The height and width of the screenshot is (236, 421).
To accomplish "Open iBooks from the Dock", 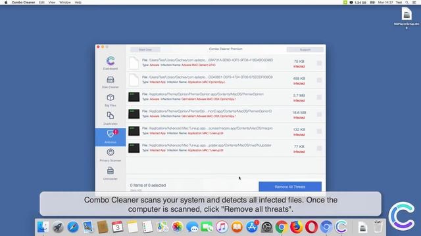I will 237,227.
